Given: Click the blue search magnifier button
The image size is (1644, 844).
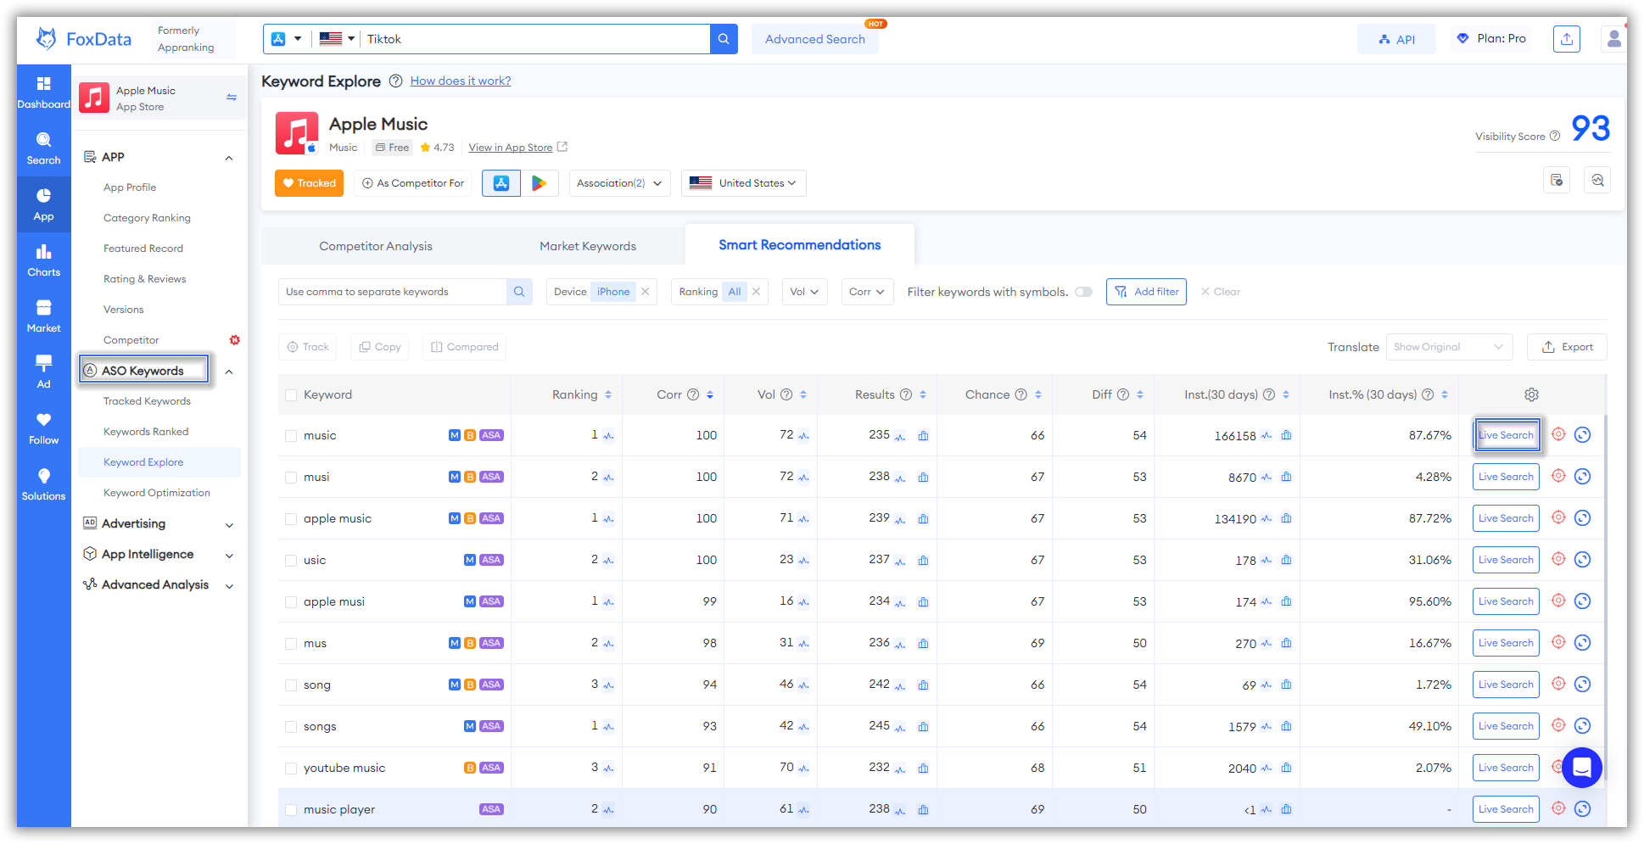Looking at the screenshot, I should pos(724,39).
